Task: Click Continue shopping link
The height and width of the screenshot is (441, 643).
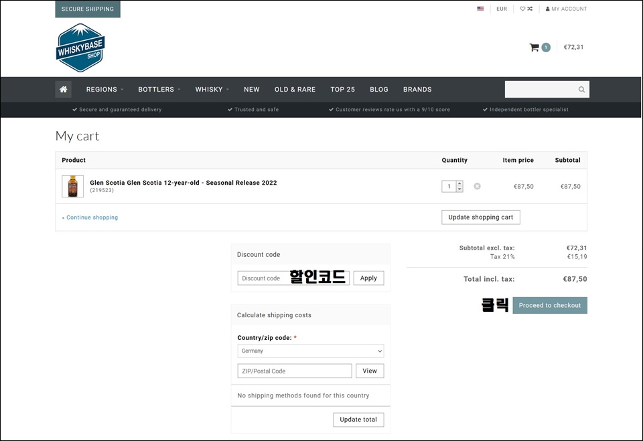Action: click(90, 217)
